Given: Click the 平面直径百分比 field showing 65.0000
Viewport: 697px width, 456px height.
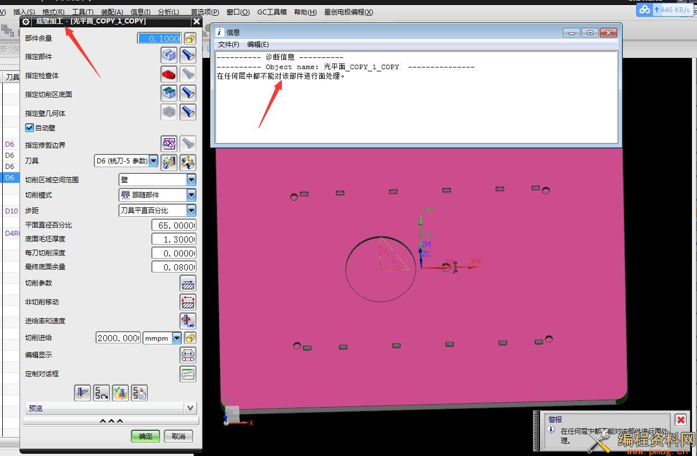Looking at the screenshot, I should 174,225.
